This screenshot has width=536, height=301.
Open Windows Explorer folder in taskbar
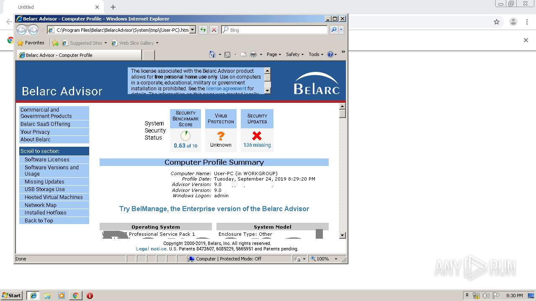pyautogui.click(x=47, y=296)
